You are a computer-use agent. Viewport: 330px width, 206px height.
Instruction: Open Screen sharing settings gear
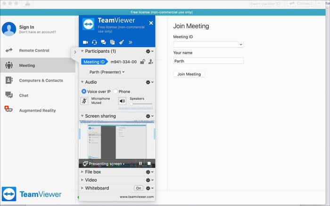149,116
